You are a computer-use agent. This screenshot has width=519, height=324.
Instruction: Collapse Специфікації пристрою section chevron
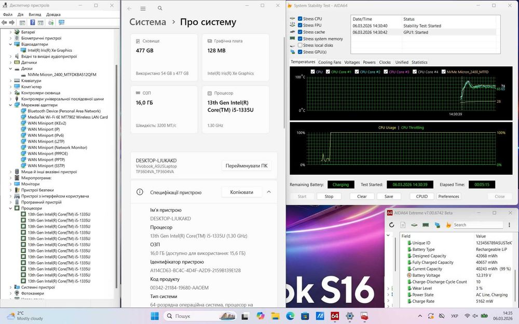click(x=269, y=192)
